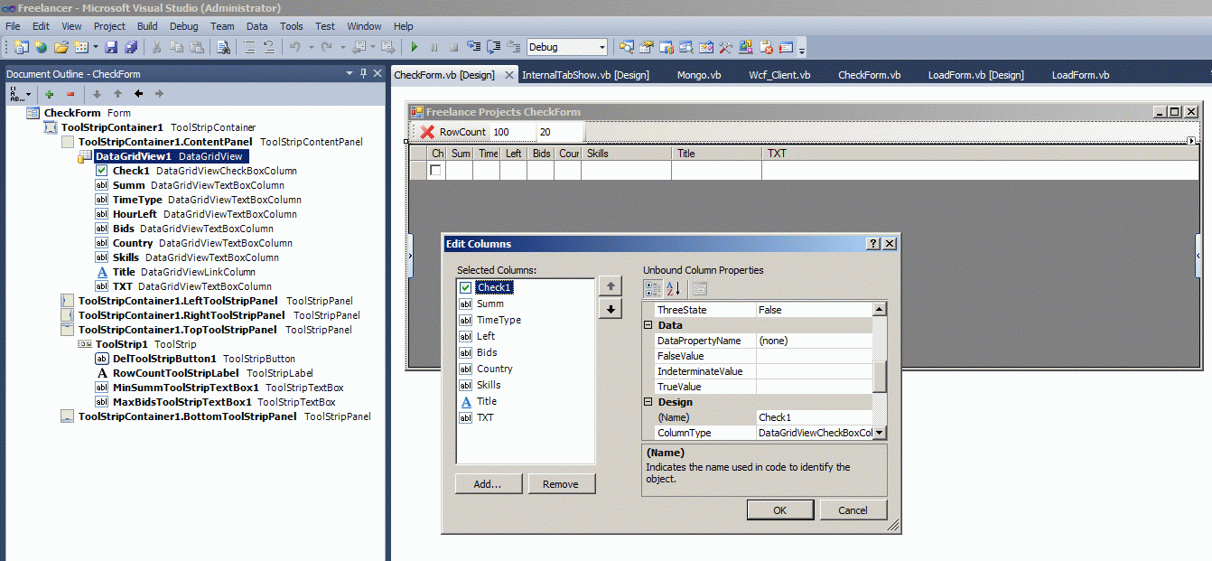Click the Add... button
This screenshot has height=561, width=1212.
coord(488,484)
